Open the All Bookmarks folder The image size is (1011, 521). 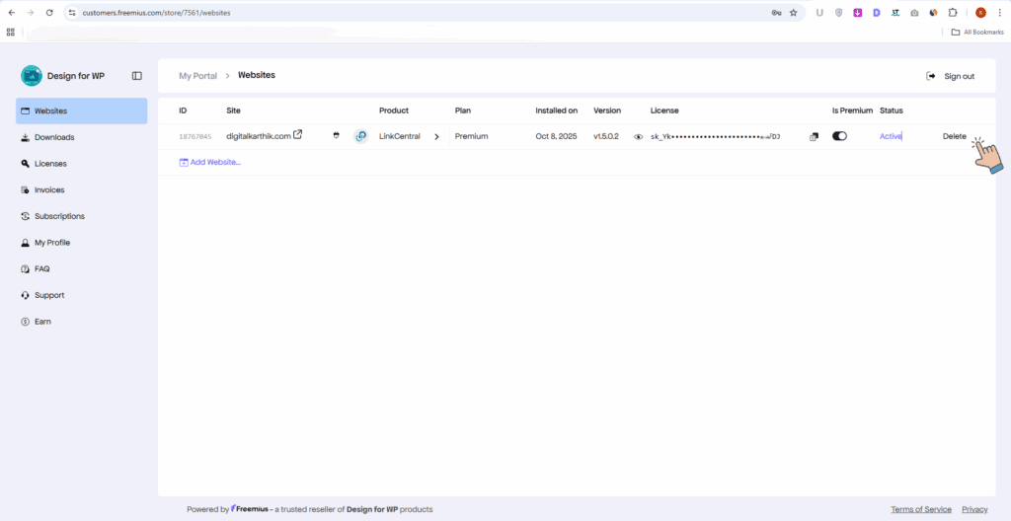(977, 33)
